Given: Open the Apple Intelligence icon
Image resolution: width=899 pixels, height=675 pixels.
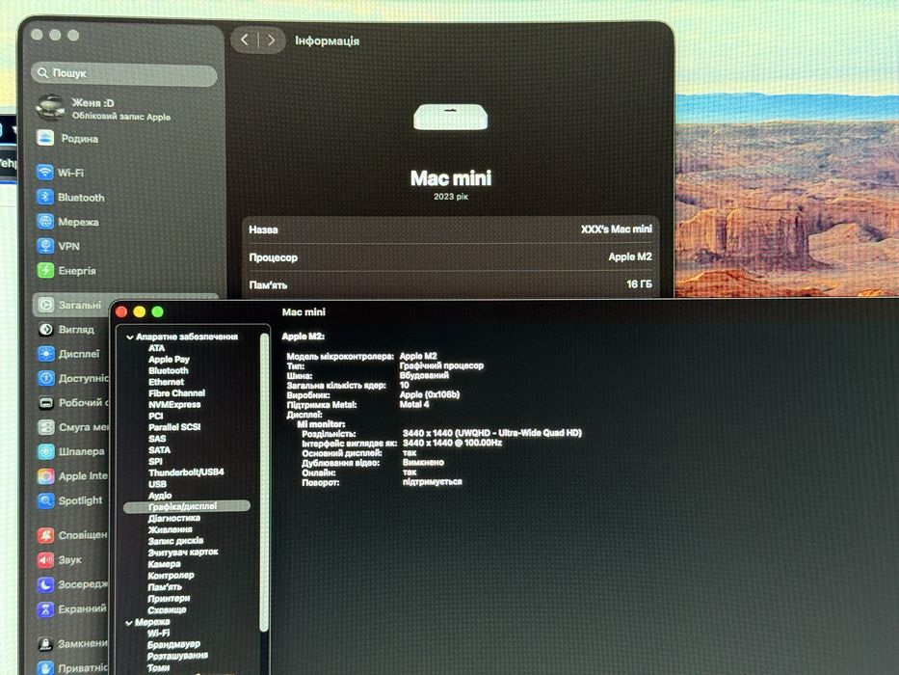Looking at the screenshot, I should coord(46,475).
